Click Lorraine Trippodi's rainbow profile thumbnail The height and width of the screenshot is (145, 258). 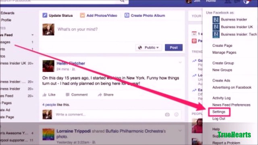point(48,134)
